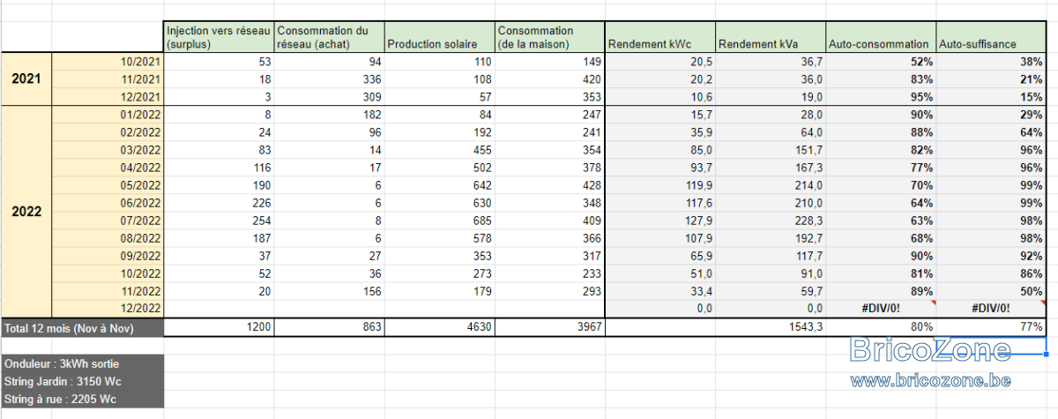Image resolution: width=1058 pixels, height=419 pixels.
Task: Select the 'String à rue : 2205 Wc' cell
Action: [83, 399]
